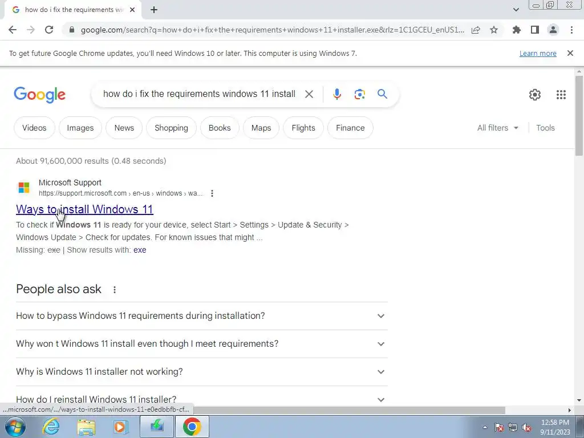Dismiss the Chrome update notification bar
The width and height of the screenshot is (584, 438).
[x=570, y=53]
